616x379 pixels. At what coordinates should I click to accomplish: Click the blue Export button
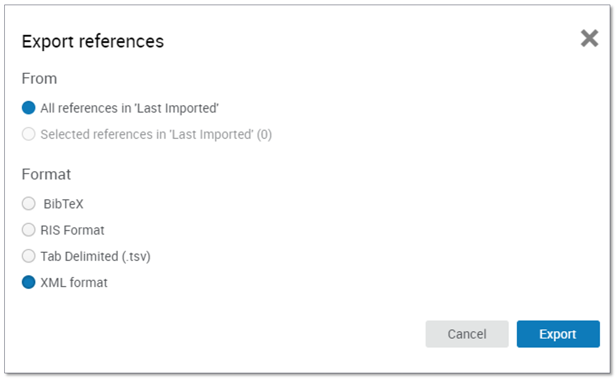(x=558, y=334)
